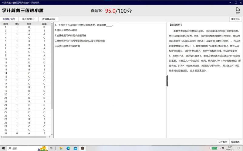
Task: Click the answer list scroll-up arrow
Action: click(52, 24)
